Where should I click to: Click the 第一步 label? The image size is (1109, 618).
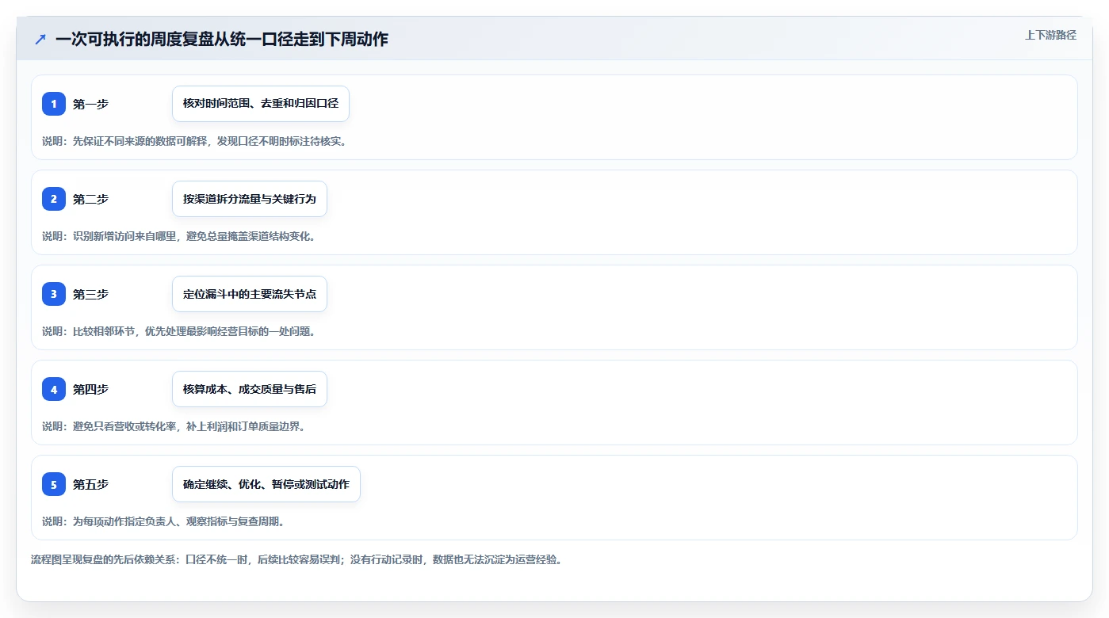click(x=90, y=104)
